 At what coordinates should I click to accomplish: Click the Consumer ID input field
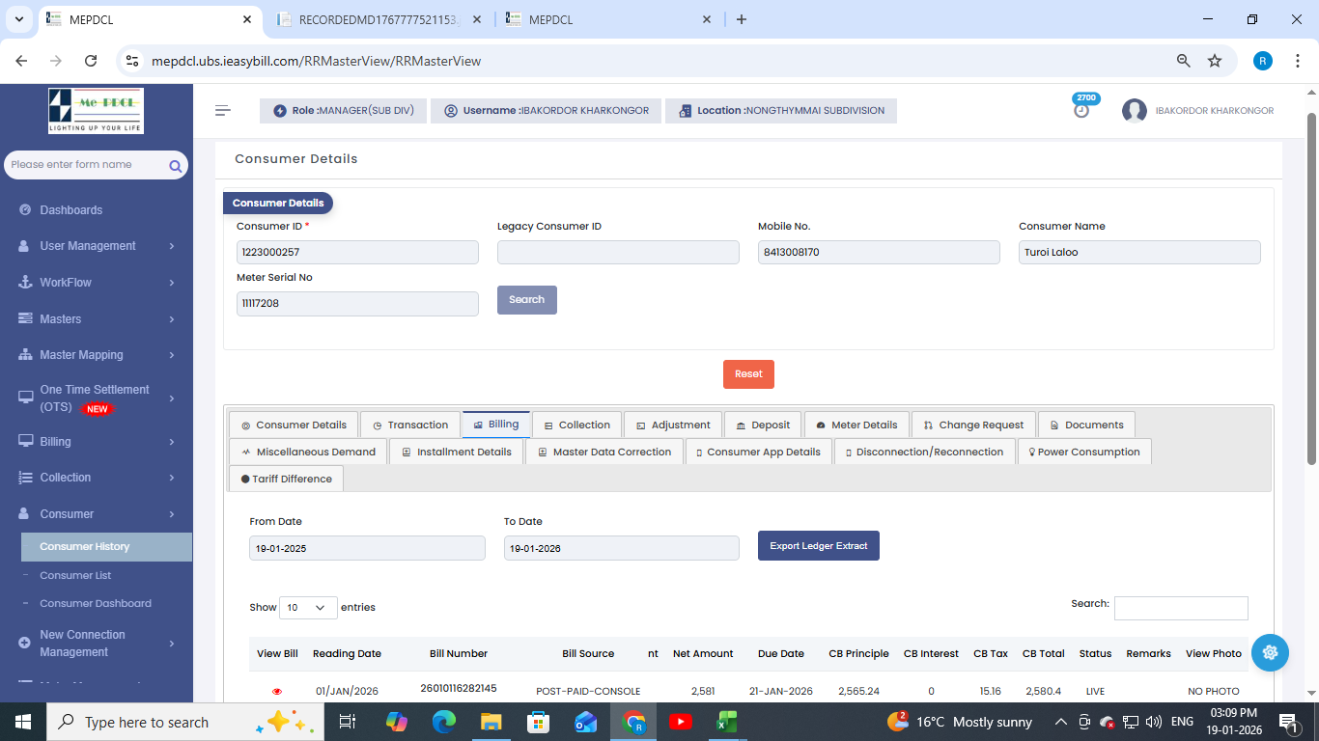click(357, 252)
